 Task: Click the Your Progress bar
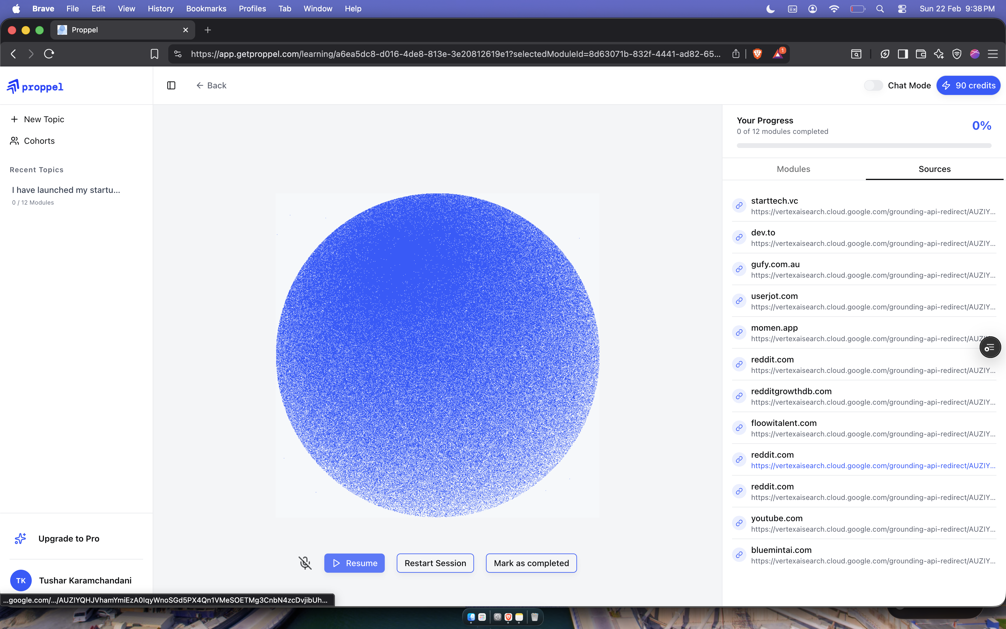coord(864,146)
